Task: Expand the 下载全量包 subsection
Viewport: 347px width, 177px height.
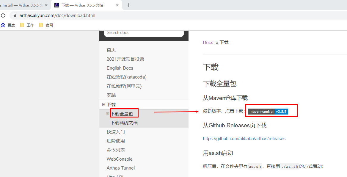Action: pos(107,114)
